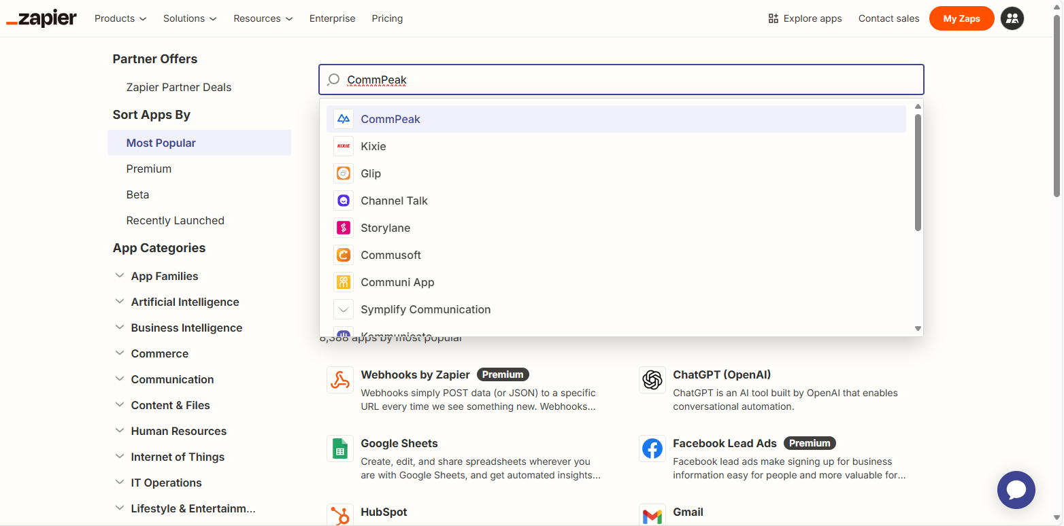Open the Webhooks by Zapier app link
The height and width of the screenshot is (526, 1064).
(416, 374)
